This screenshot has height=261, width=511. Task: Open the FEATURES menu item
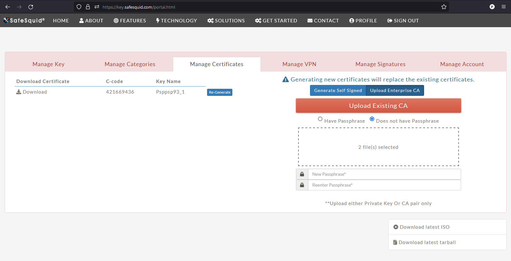tap(130, 20)
